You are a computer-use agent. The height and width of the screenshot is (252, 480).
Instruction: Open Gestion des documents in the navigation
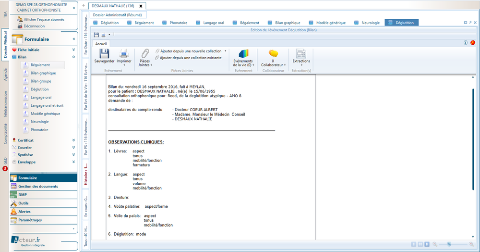[x=38, y=186]
